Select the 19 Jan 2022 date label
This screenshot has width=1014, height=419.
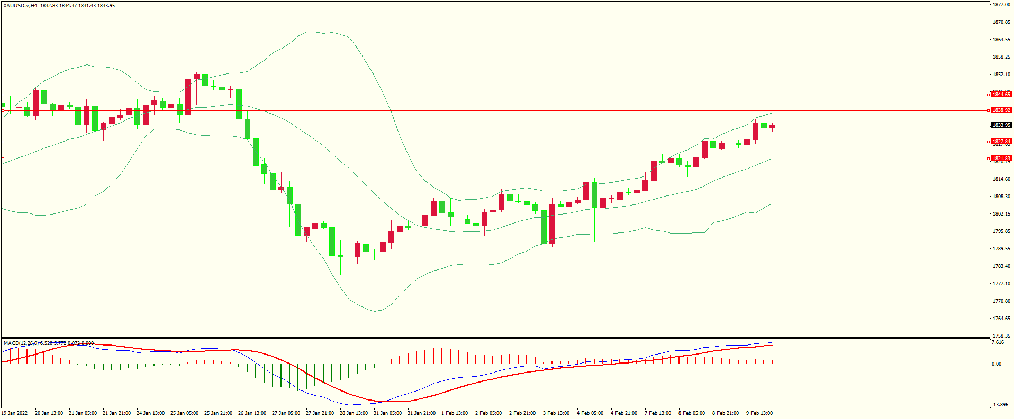(15, 413)
